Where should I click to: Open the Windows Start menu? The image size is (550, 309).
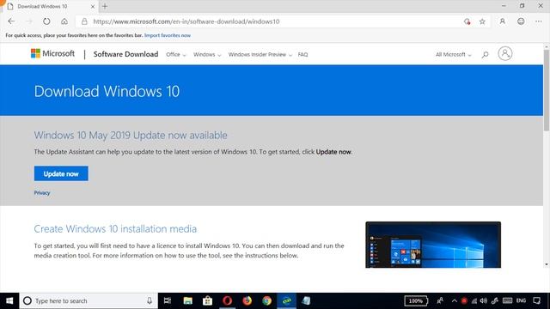click(x=9, y=300)
